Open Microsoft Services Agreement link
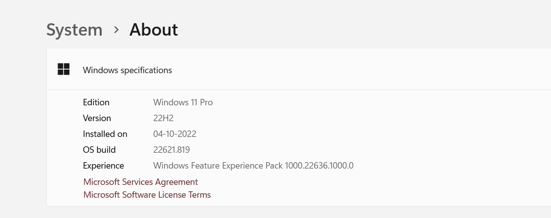Screen dimensions: 551x218 140,182
